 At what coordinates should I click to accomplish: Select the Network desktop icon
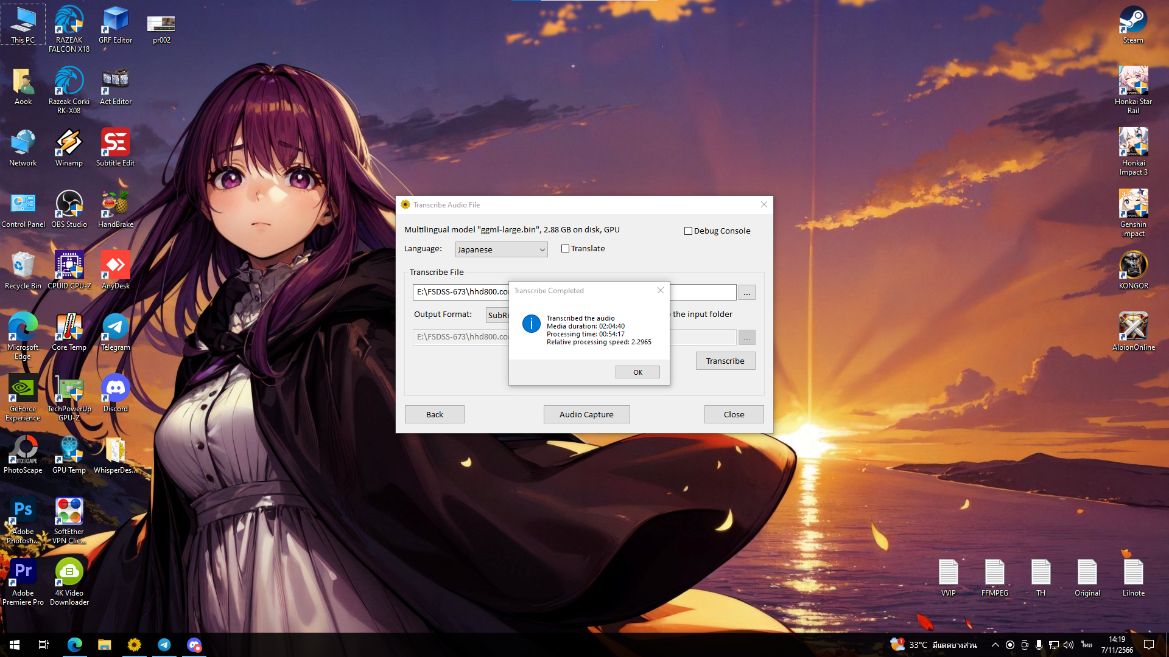[23, 148]
